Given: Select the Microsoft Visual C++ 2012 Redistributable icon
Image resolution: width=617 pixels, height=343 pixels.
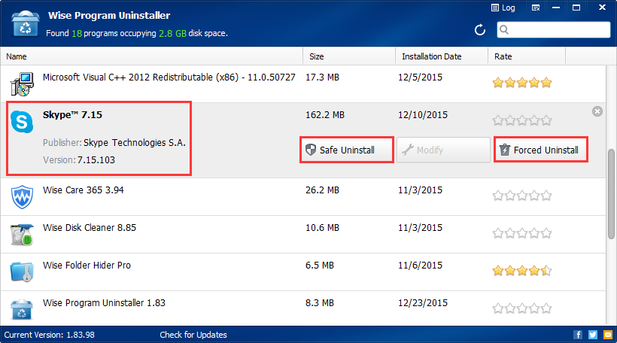Looking at the screenshot, I should pos(22,84).
